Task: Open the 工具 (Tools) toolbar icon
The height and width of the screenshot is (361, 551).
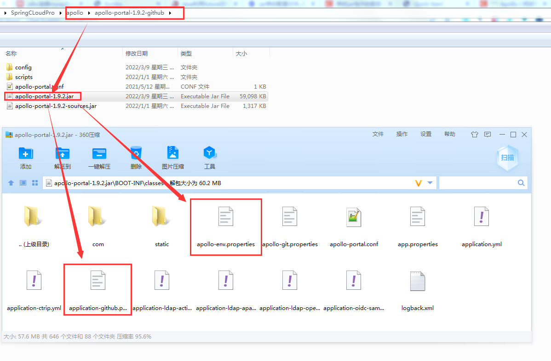Action: [210, 158]
